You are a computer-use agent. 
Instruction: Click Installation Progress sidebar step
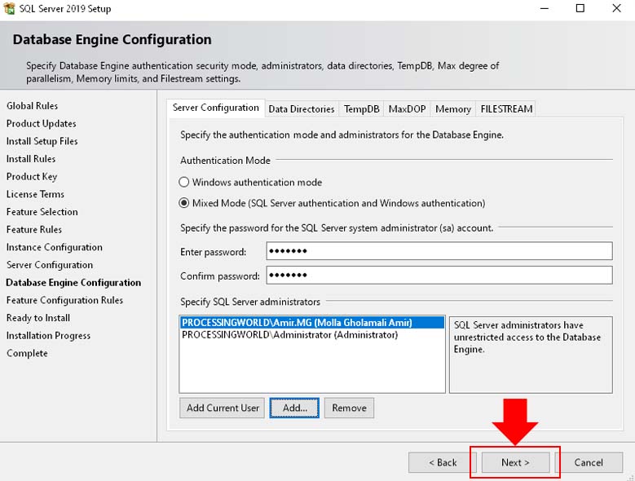(x=48, y=336)
